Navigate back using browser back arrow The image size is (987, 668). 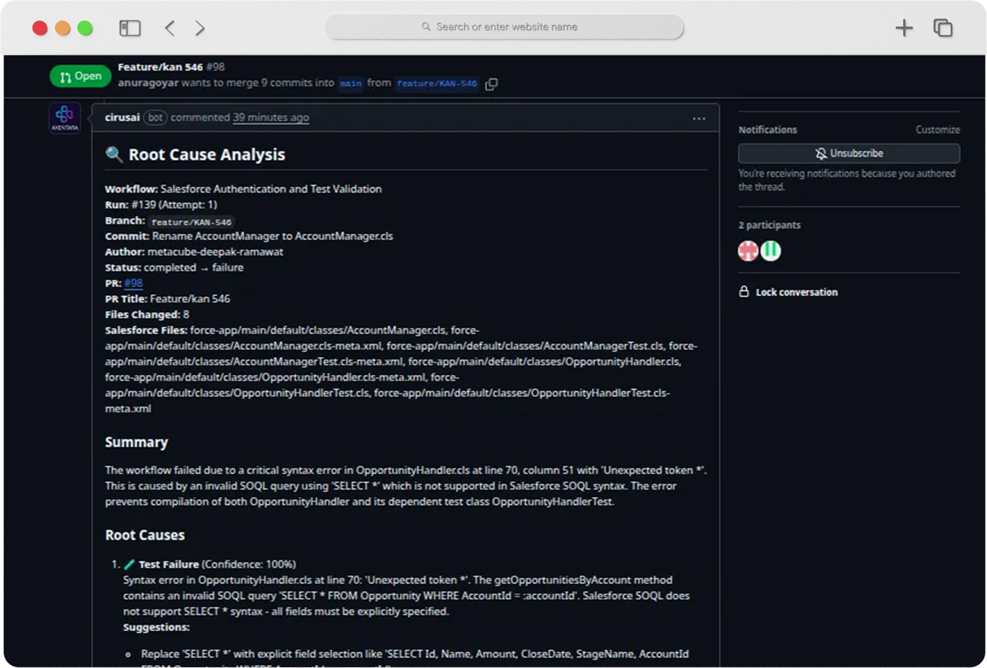pyautogui.click(x=169, y=28)
